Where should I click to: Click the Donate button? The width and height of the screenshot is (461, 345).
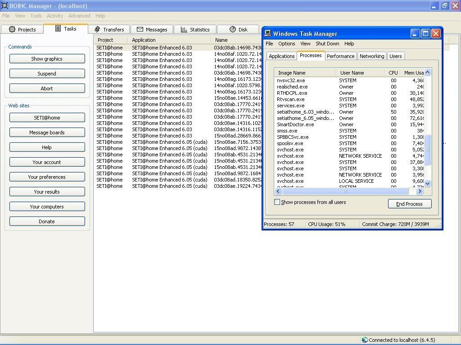click(47, 221)
